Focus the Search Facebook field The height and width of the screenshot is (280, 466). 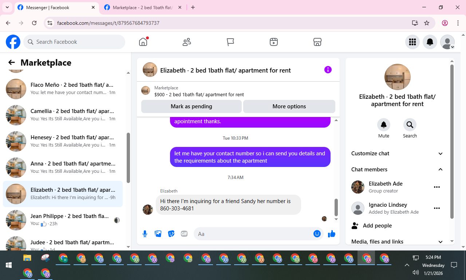click(74, 42)
